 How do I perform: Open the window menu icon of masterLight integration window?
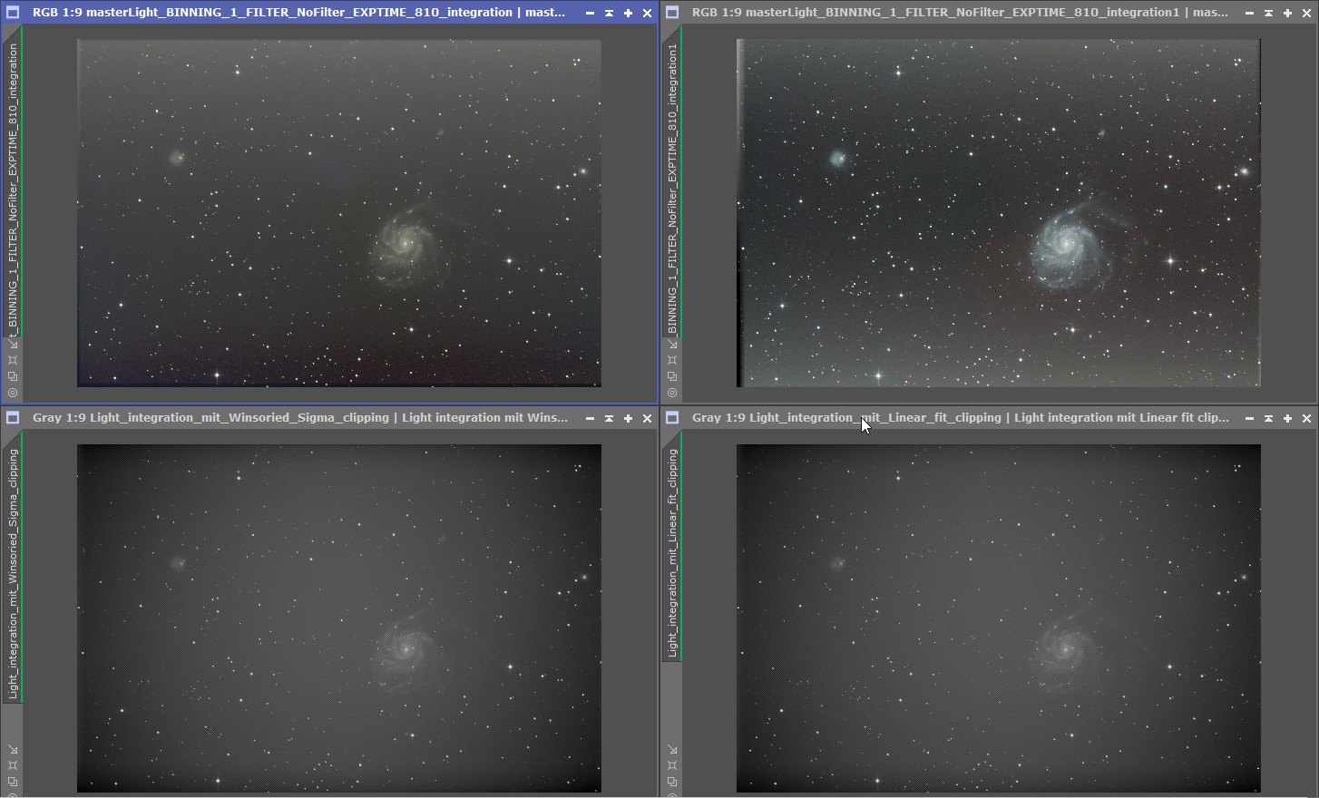pos(13,13)
